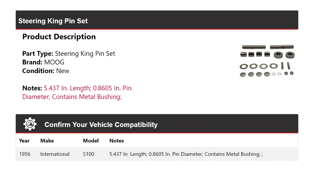Click the round washers in the product photo
Screen dimensions: 314x171
[x=258, y=66]
